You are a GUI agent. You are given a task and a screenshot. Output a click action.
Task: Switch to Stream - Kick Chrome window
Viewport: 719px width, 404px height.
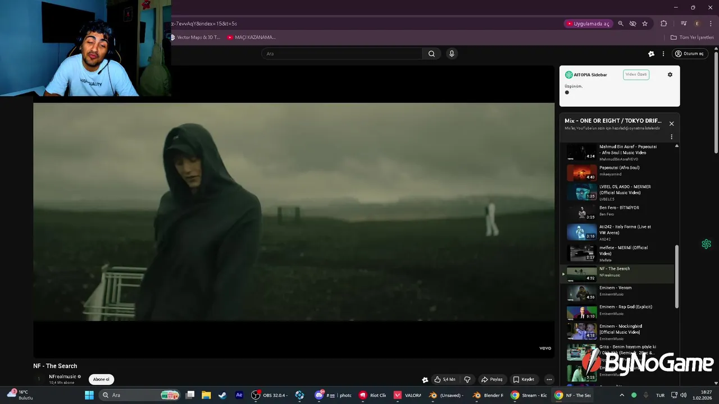[x=529, y=395]
